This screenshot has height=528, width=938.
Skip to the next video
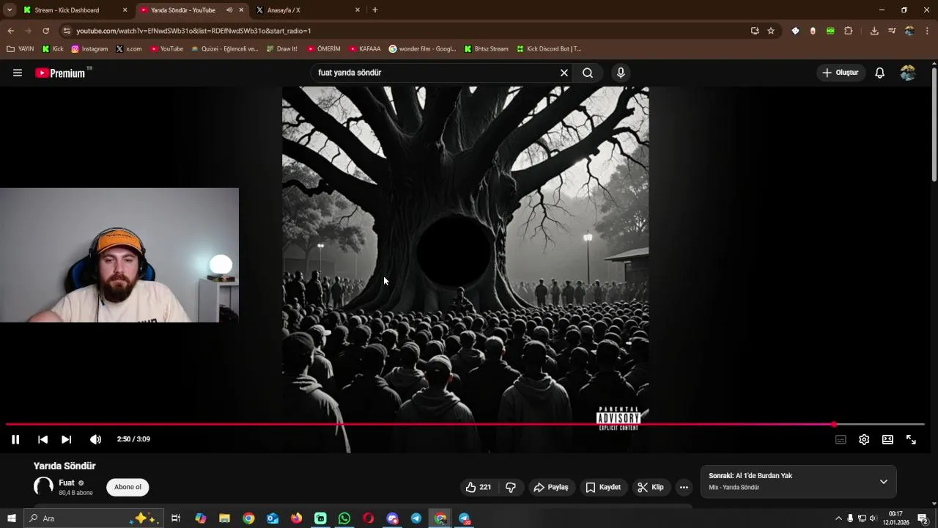pos(67,439)
